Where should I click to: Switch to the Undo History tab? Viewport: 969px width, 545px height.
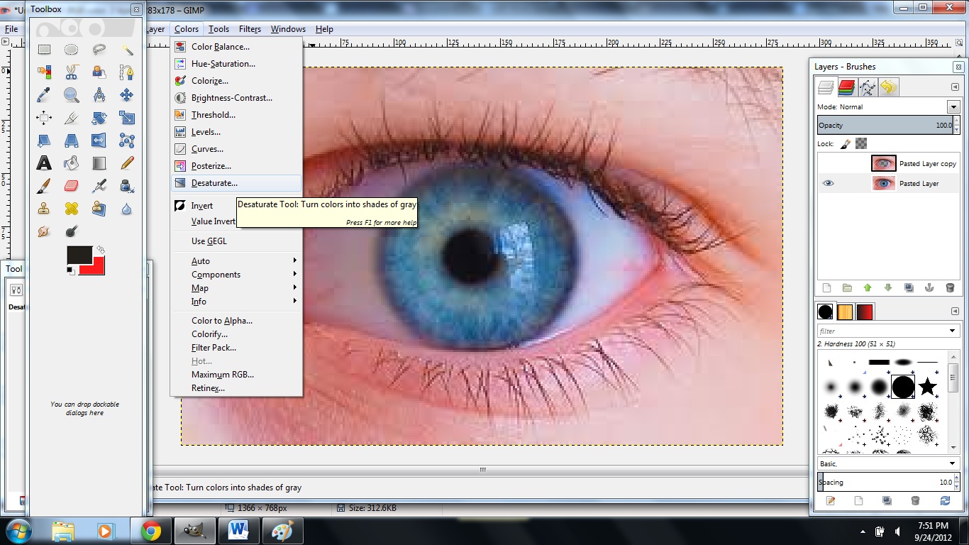click(887, 87)
